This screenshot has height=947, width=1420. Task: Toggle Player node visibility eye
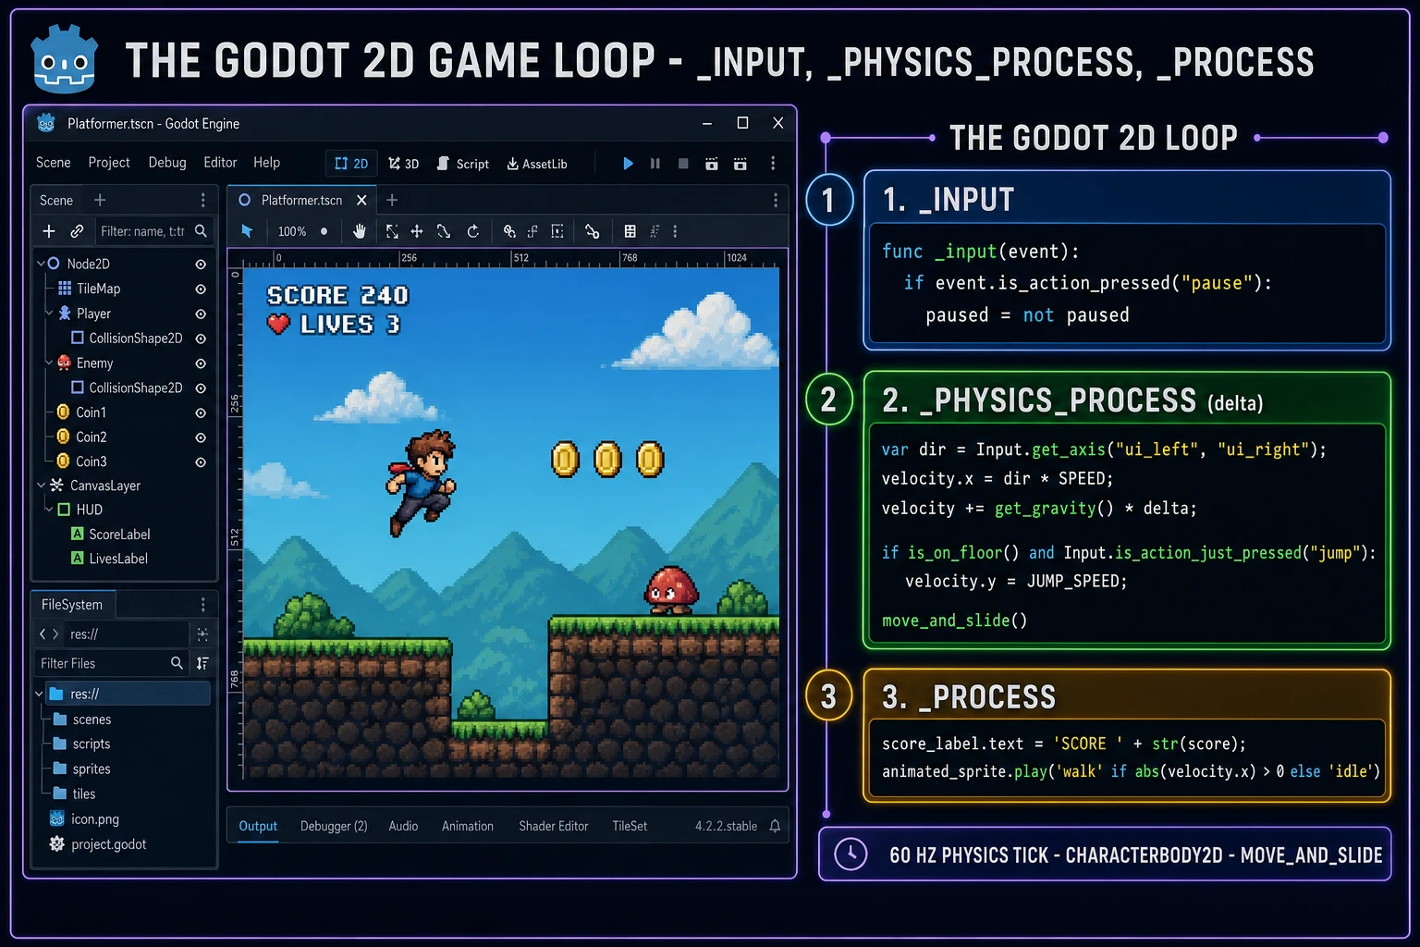(201, 314)
